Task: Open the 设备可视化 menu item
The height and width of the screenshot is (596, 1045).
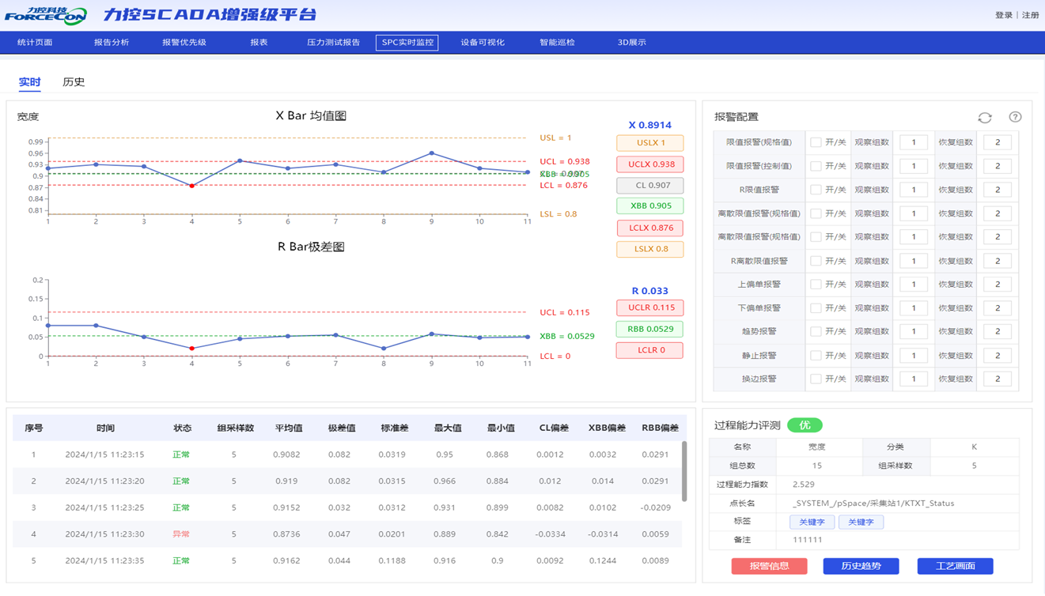Action: tap(483, 42)
